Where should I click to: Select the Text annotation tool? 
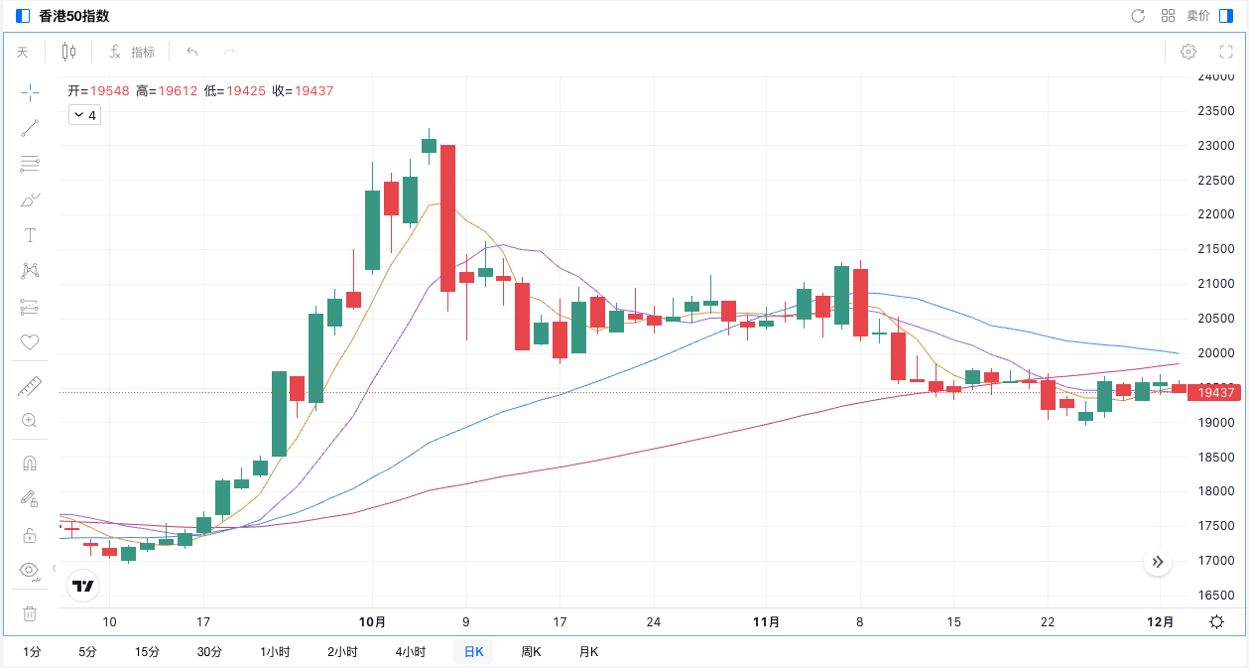[x=30, y=235]
